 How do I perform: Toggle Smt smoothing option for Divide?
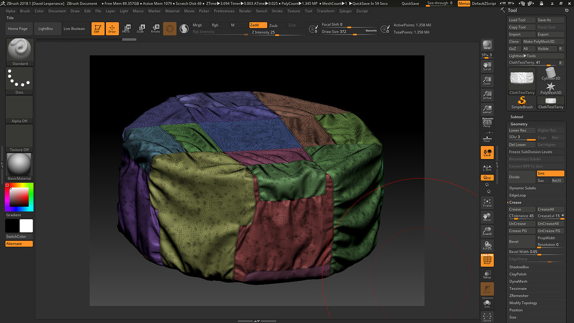pyautogui.click(x=550, y=174)
